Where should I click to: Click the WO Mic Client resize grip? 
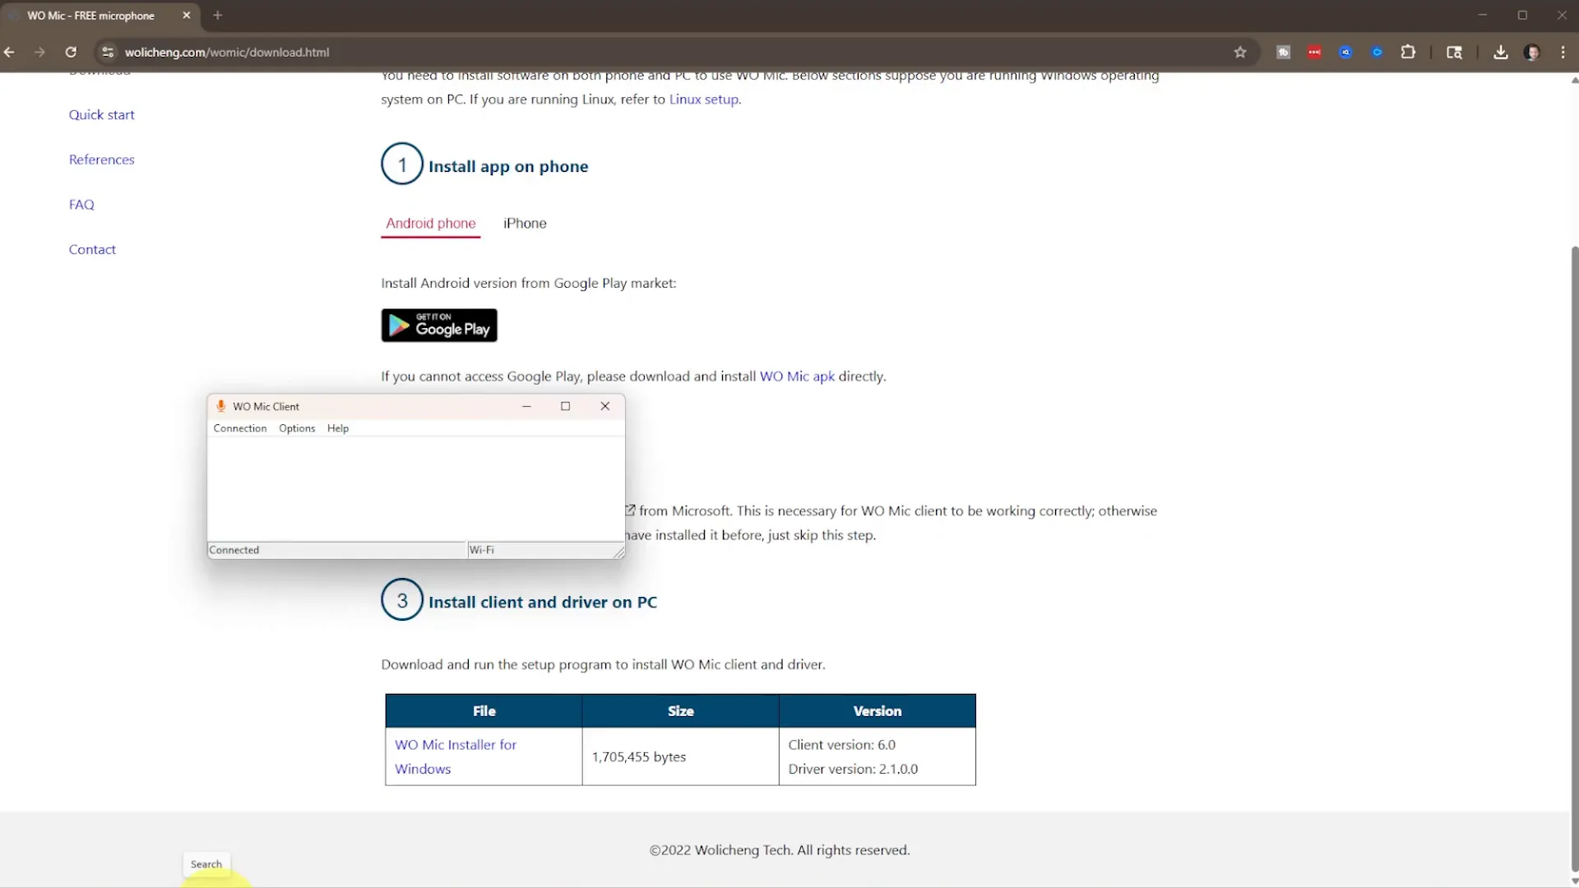pos(618,553)
